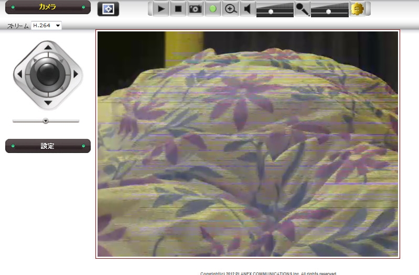Start the video stream with Play

pyautogui.click(x=161, y=9)
